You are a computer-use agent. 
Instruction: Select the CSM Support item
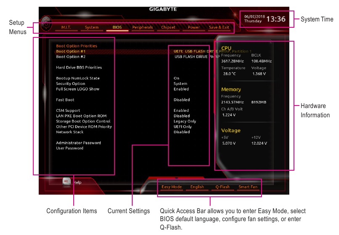coord(68,111)
